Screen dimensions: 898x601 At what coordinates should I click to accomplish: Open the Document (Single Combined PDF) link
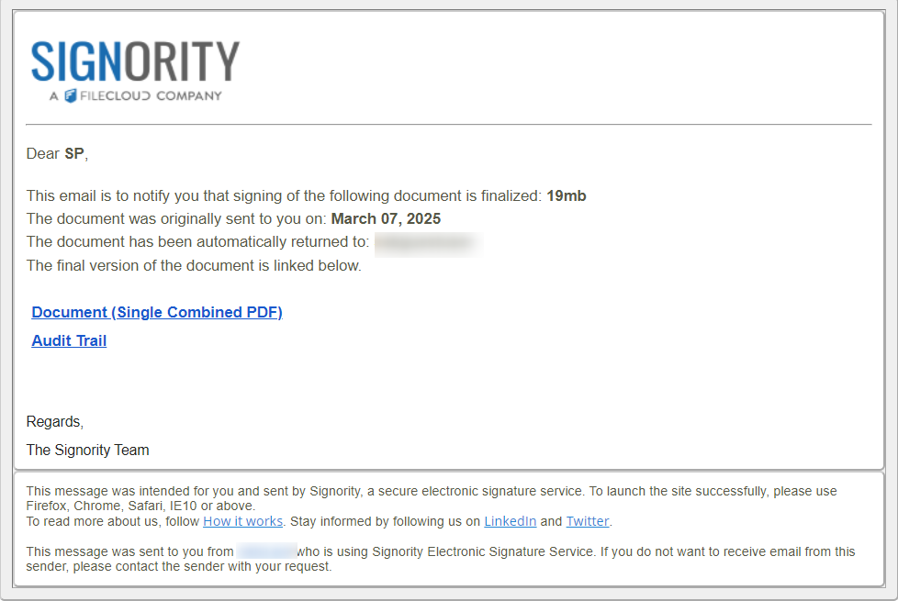click(157, 313)
